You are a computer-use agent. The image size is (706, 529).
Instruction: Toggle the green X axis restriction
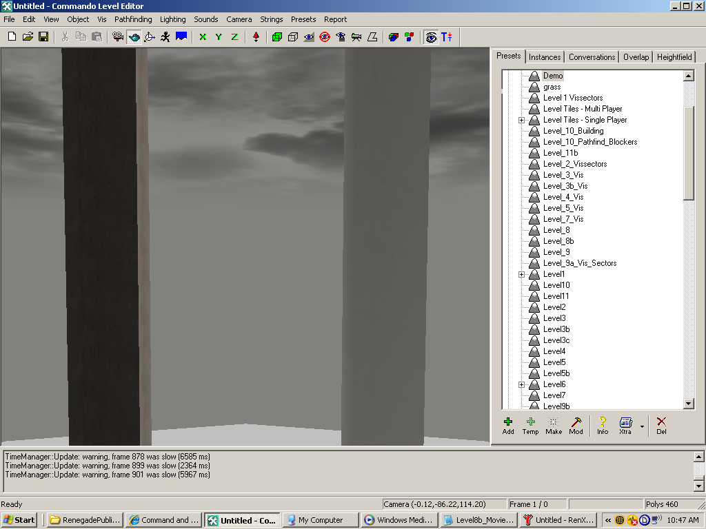[203, 37]
